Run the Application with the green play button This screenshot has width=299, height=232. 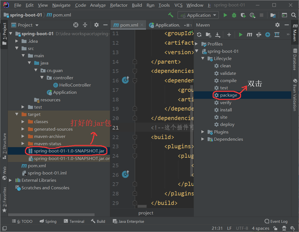225,15
